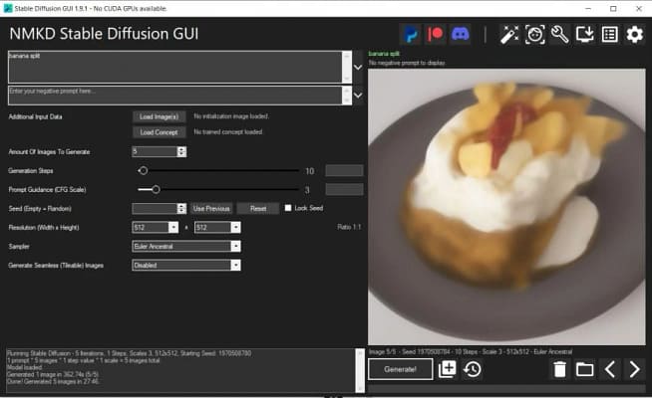Open the logs list icon
The image size is (652, 398).
[x=609, y=34]
